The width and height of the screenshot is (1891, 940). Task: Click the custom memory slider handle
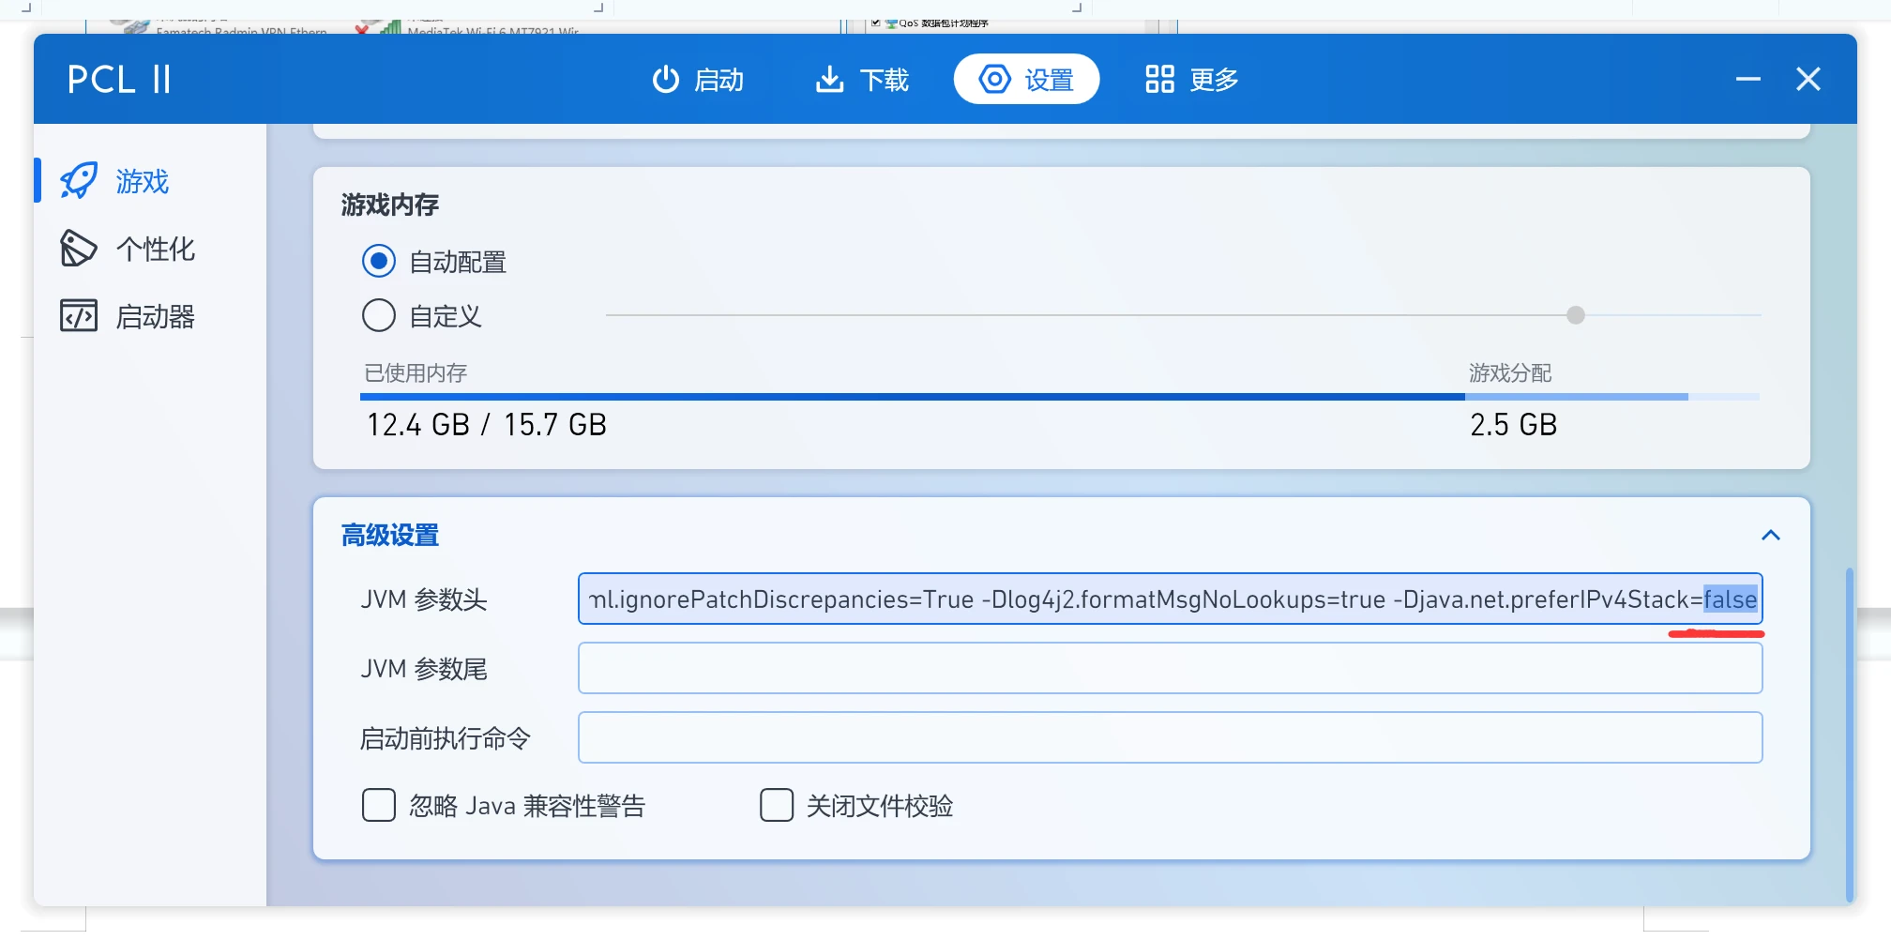point(1576,315)
